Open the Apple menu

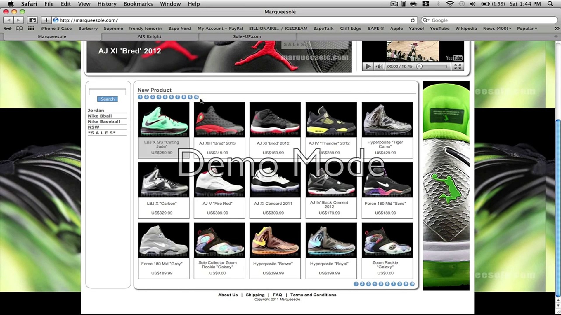click(x=11, y=4)
